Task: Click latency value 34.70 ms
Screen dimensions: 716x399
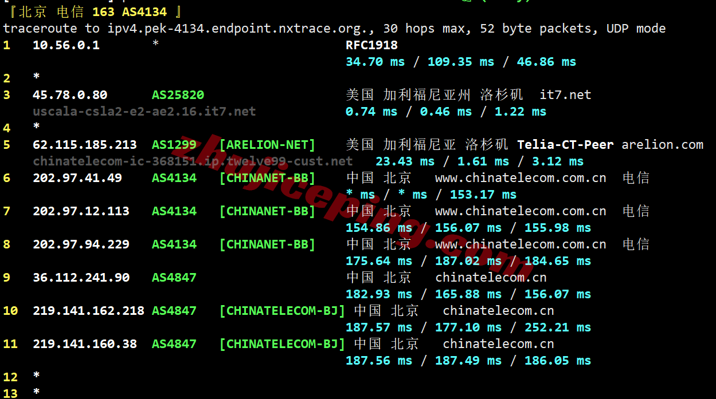Action: (x=375, y=62)
